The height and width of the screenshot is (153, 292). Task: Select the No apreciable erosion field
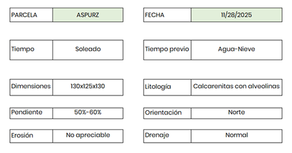[x=88, y=136]
